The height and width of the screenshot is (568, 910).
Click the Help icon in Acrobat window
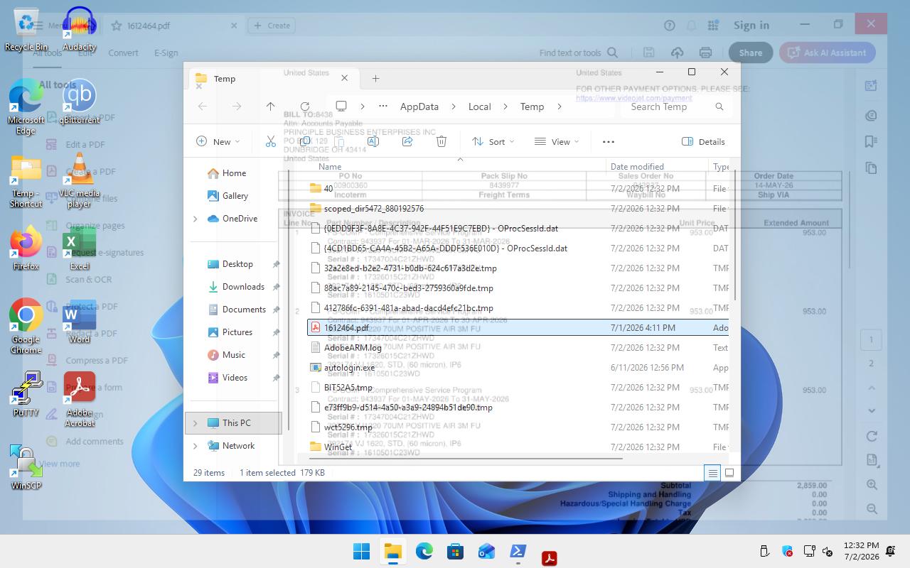click(669, 26)
